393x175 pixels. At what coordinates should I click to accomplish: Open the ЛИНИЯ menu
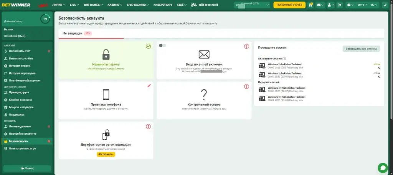(x=59, y=5)
